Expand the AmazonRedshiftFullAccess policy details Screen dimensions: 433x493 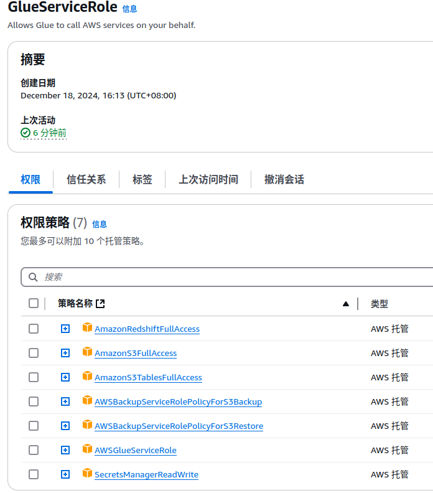[x=65, y=329]
